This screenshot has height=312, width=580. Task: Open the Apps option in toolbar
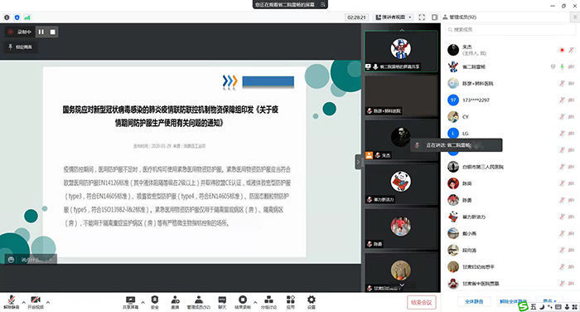click(291, 301)
